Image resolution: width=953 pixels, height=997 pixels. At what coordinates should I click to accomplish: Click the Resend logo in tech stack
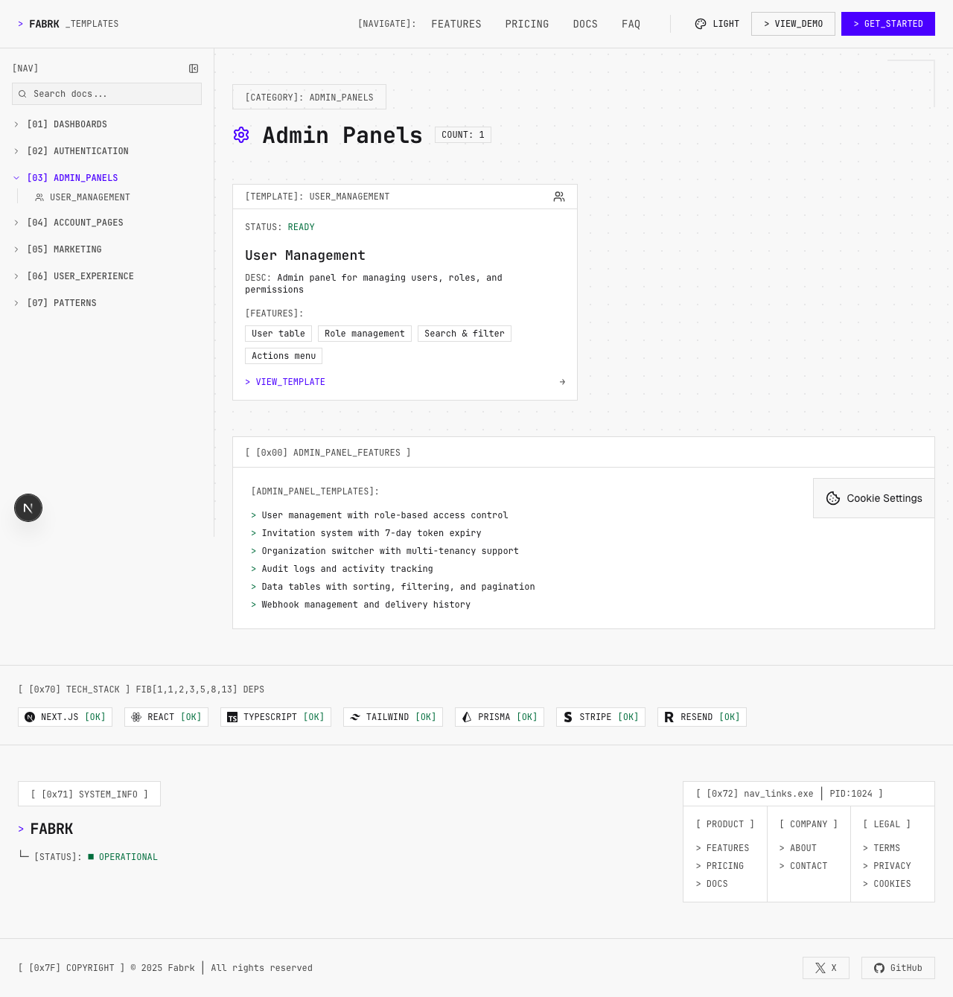[x=669, y=717]
